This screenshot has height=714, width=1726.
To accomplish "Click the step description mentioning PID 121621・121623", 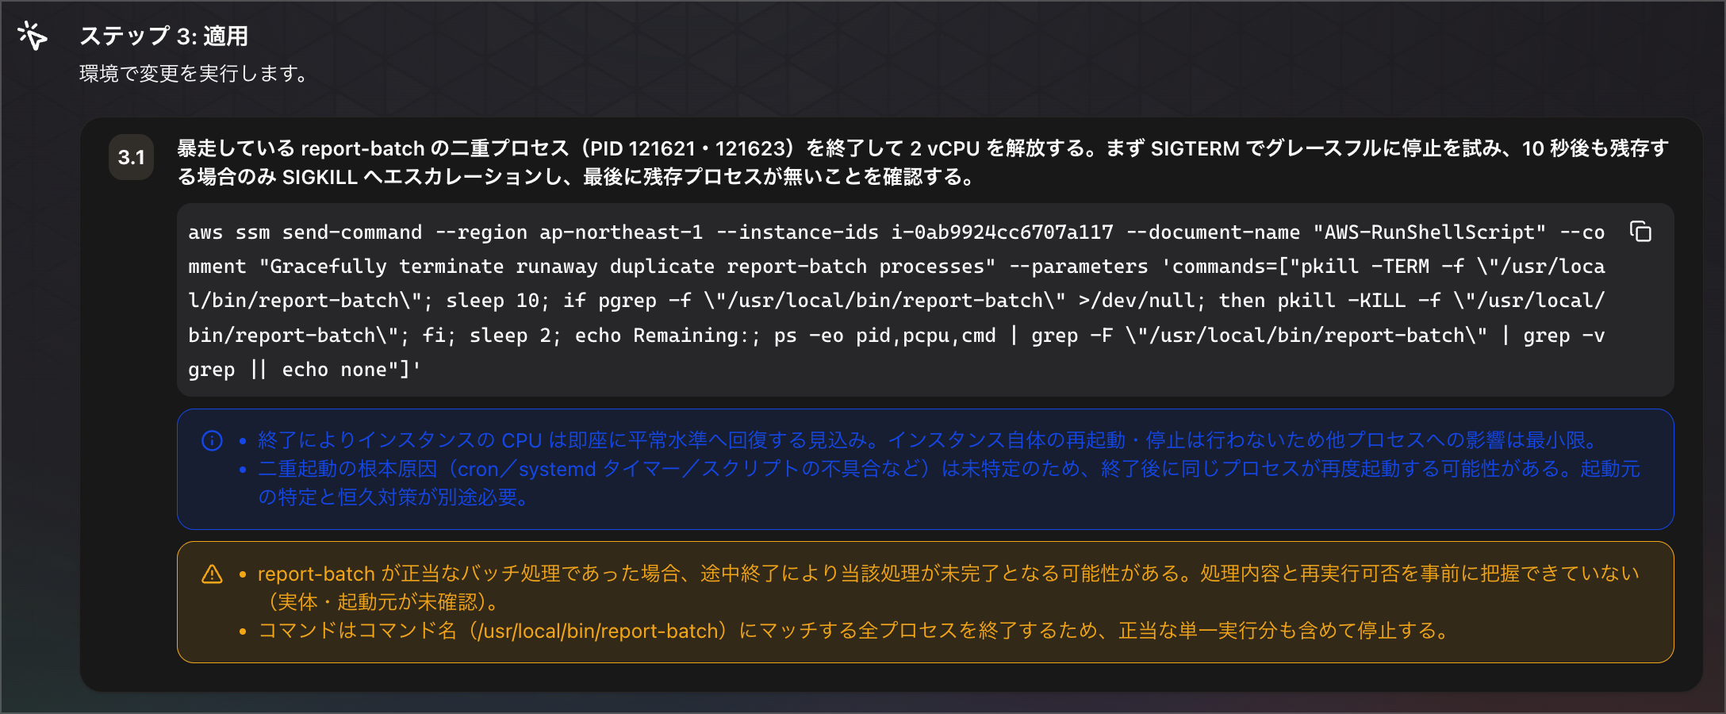I will pos(922,162).
